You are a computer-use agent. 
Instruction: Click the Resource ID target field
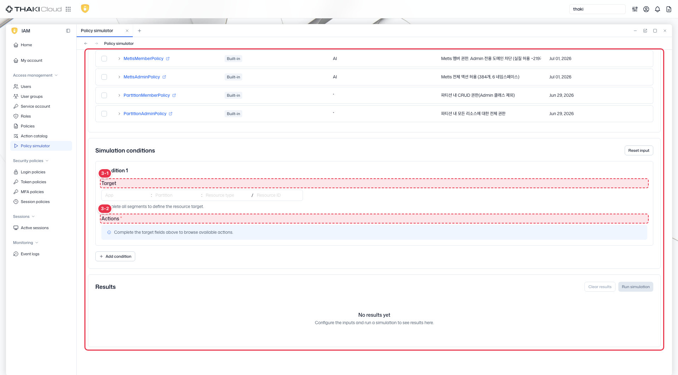pyautogui.click(x=278, y=195)
